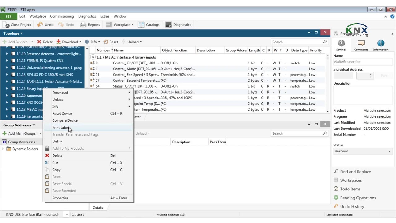Open Todo Items panel
Image resolution: width=396 pixels, height=223 pixels.
point(347,189)
